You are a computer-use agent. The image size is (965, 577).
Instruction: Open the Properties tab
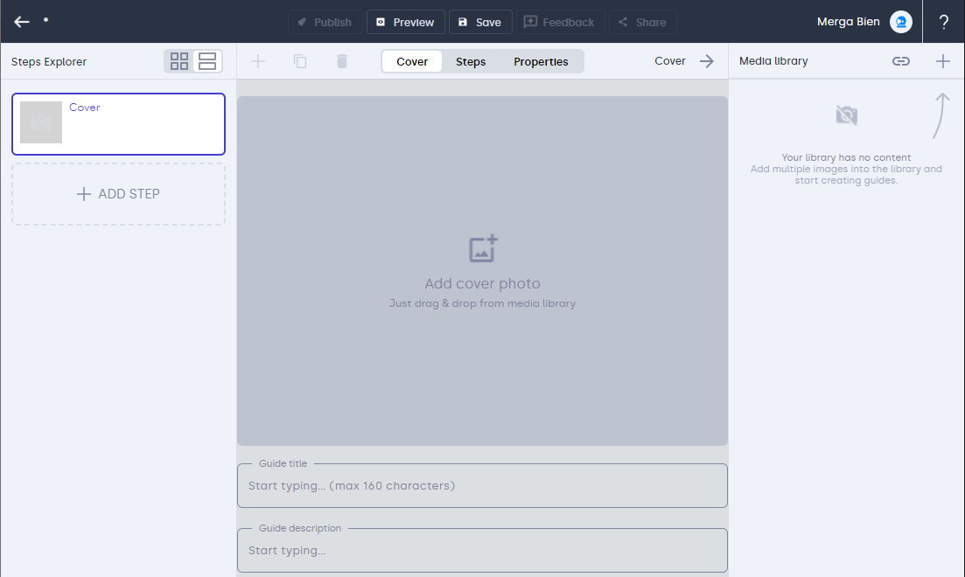coord(541,61)
